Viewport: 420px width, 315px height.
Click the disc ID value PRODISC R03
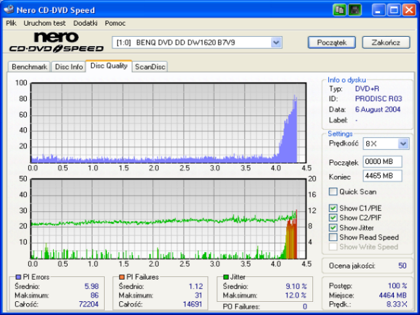pyautogui.click(x=379, y=99)
